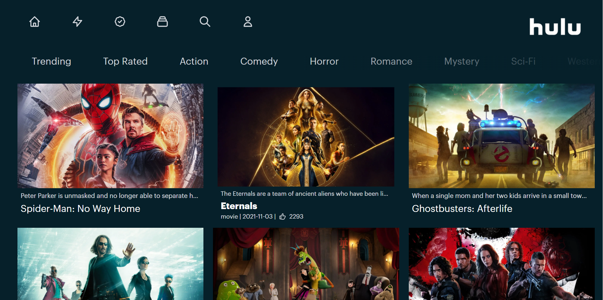Open the Spider-Man: No Way Home poster
Viewport: 603px width, 300px height.
(110, 136)
